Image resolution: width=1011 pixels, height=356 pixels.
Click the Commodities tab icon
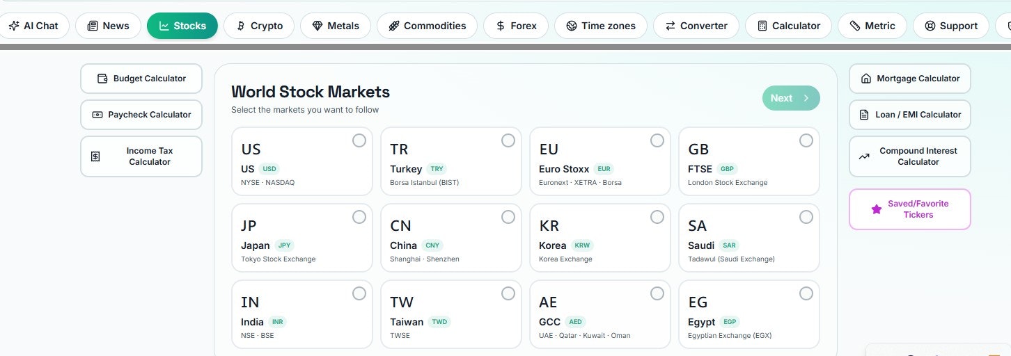(394, 26)
